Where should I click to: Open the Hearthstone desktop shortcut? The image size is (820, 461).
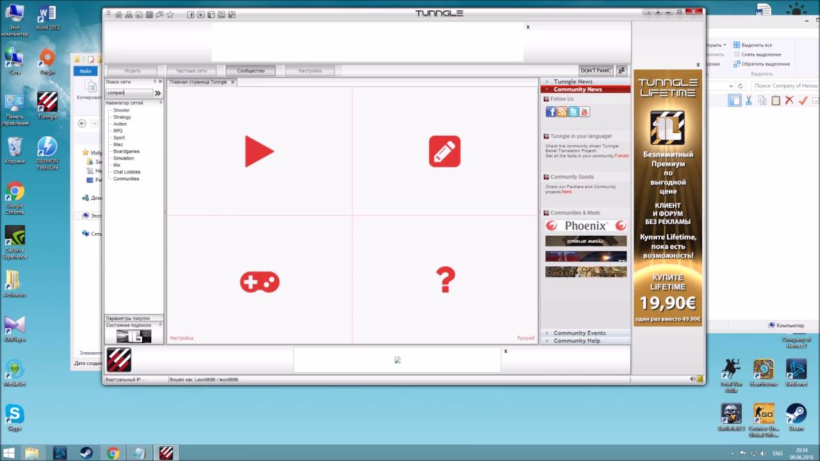coord(764,372)
